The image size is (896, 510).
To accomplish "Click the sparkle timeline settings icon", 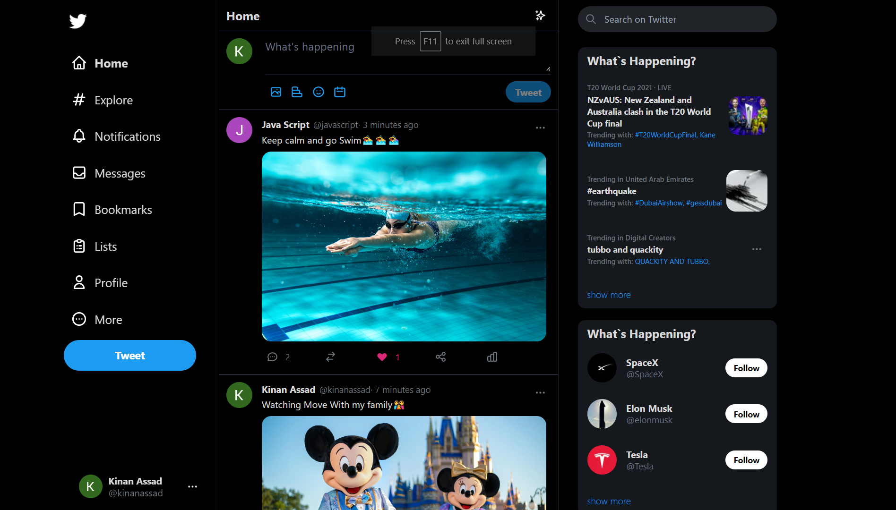I will tap(540, 16).
